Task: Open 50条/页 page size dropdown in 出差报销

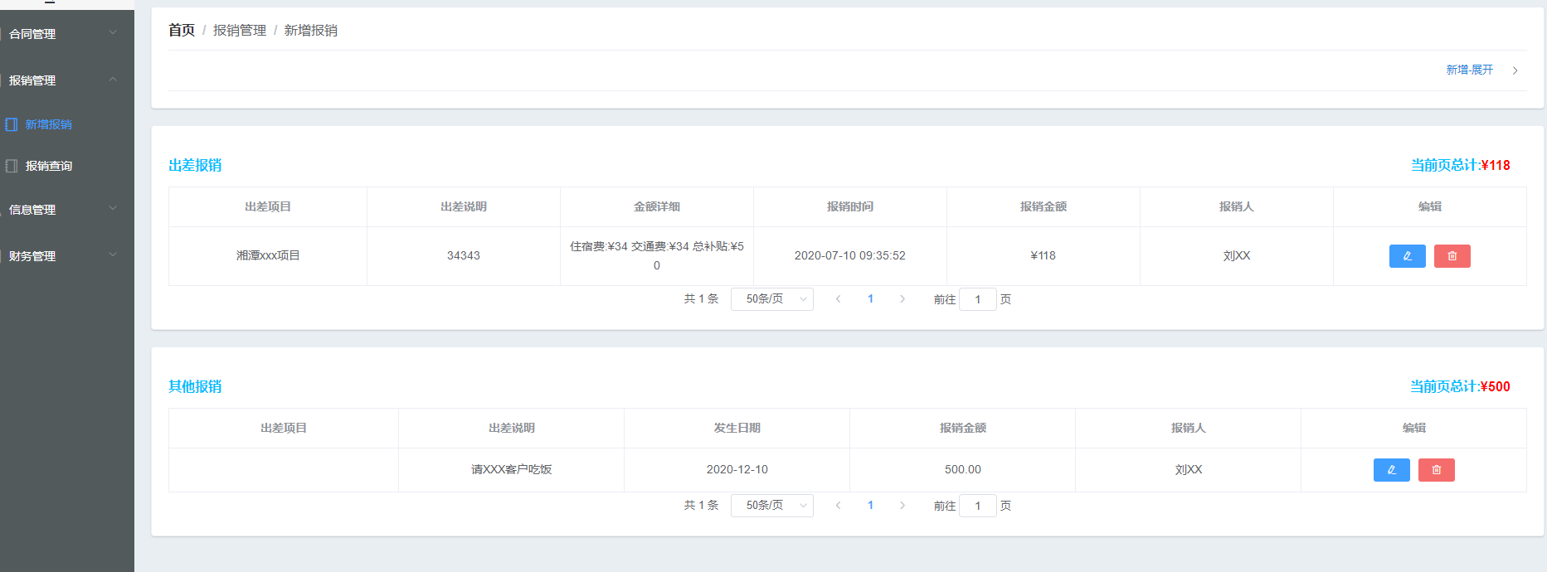Action: click(x=772, y=299)
